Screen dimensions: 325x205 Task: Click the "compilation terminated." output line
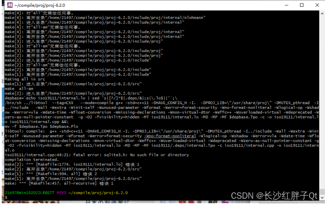32,160
